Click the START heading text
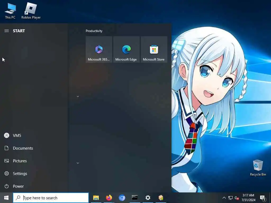 coord(19,31)
